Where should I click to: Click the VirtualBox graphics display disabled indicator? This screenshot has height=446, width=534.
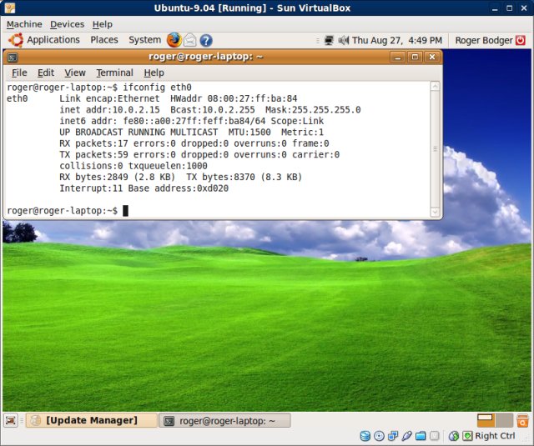click(x=434, y=436)
